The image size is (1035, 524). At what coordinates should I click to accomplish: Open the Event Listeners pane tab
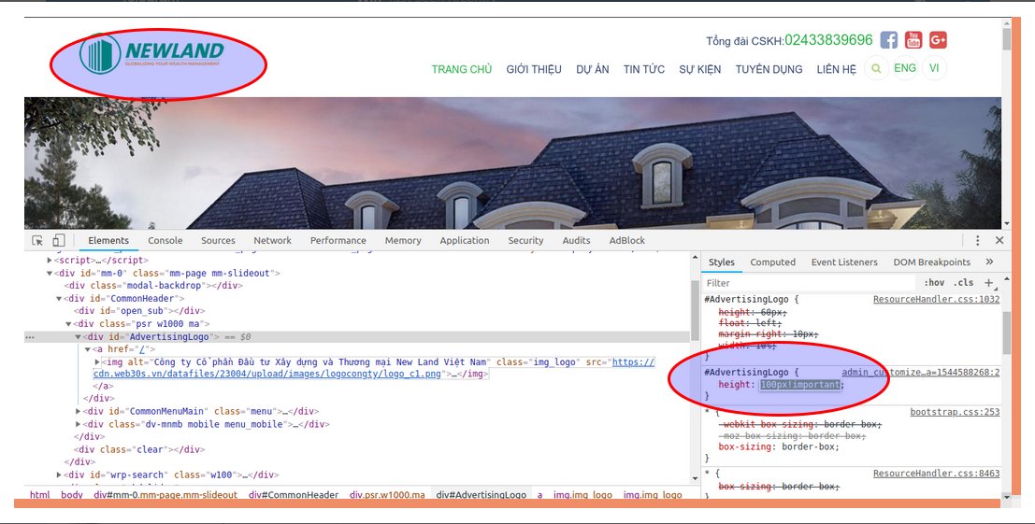pyautogui.click(x=844, y=262)
